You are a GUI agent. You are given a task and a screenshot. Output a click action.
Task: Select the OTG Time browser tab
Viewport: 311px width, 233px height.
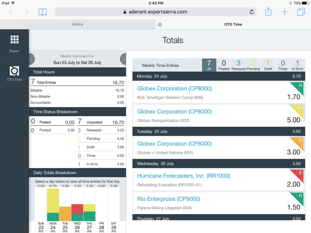tap(233, 24)
